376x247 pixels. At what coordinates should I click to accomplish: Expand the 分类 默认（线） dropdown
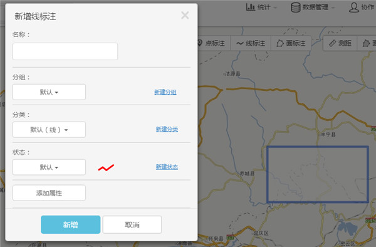click(x=49, y=130)
